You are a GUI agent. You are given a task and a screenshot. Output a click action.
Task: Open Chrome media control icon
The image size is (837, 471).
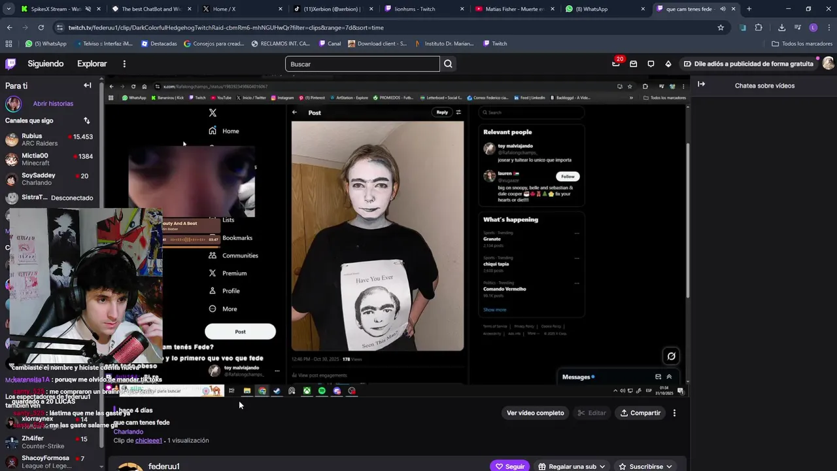pyautogui.click(x=798, y=27)
